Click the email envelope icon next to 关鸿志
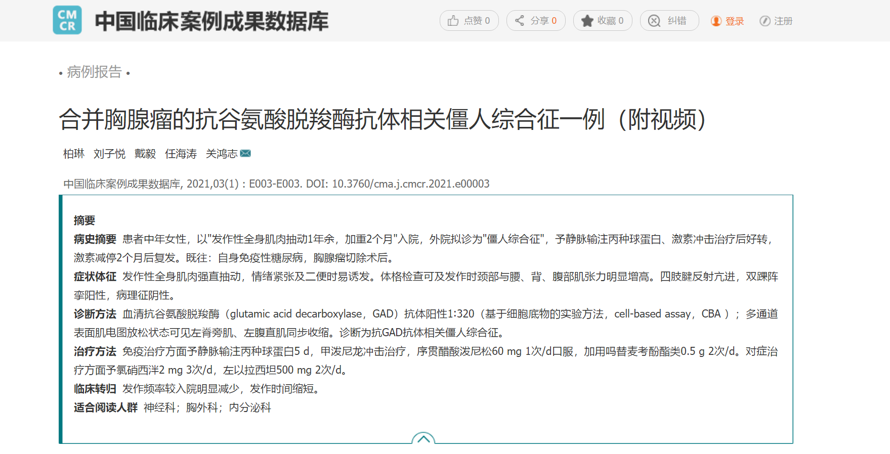This screenshot has width=890, height=454. (x=245, y=153)
